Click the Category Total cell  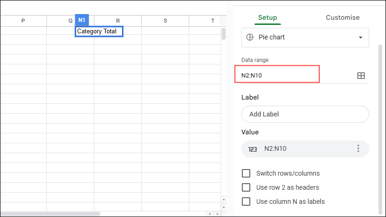[99, 31]
